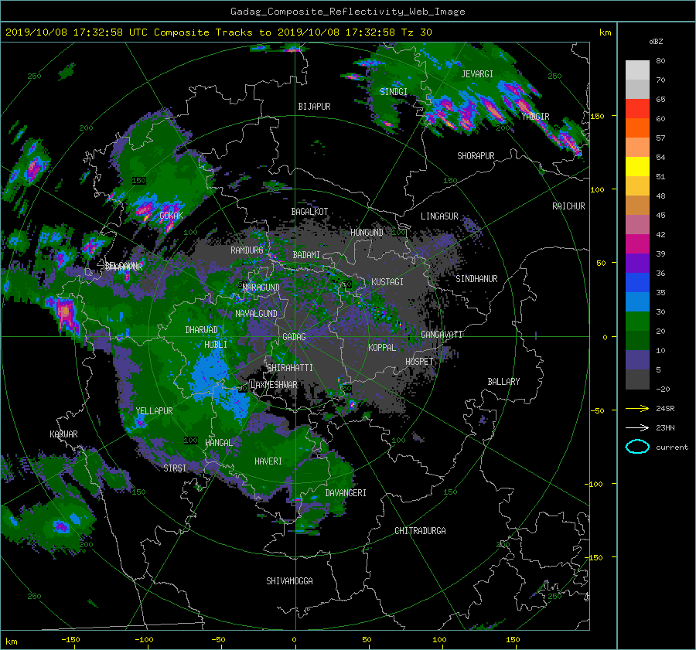This screenshot has width=696, height=650.
Task: Click the YELLAPUR city label
Action: point(154,411)
